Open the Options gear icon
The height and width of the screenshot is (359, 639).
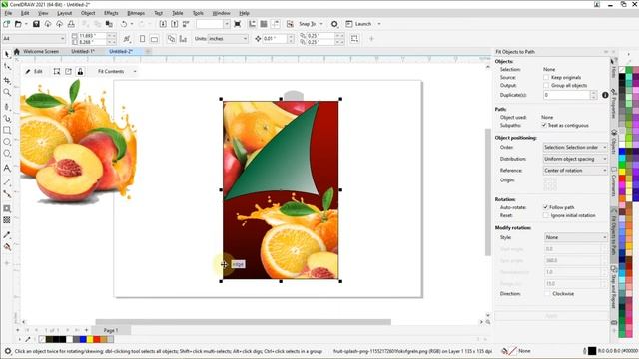point(334,24)
